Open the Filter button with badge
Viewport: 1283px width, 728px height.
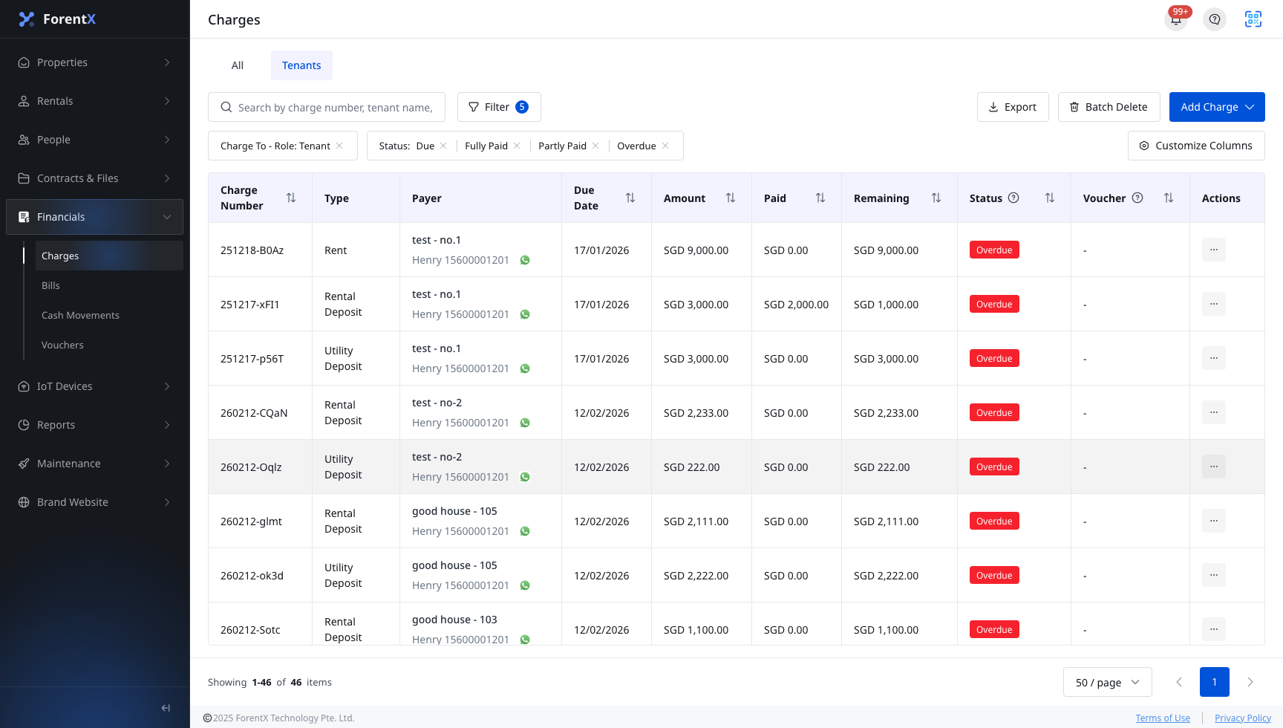(499, 107)
